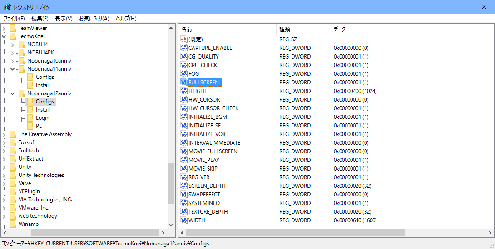
Task: Select the MOVIE_FULLSCREEN value entry
Action: pos(213,151)
